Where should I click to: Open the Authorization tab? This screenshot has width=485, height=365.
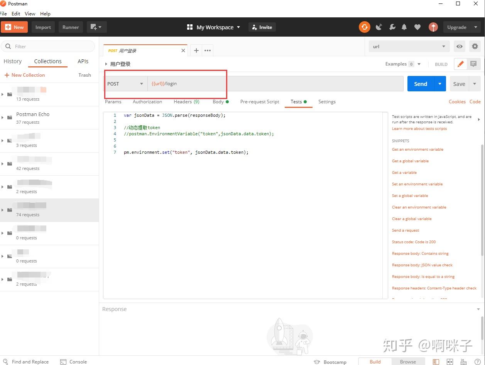pyautogui.click(x=147, y=102)
